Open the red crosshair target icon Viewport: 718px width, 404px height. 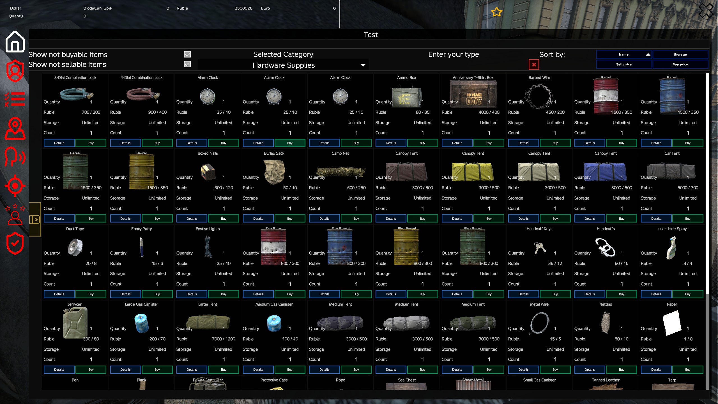(x=15, y=186)
